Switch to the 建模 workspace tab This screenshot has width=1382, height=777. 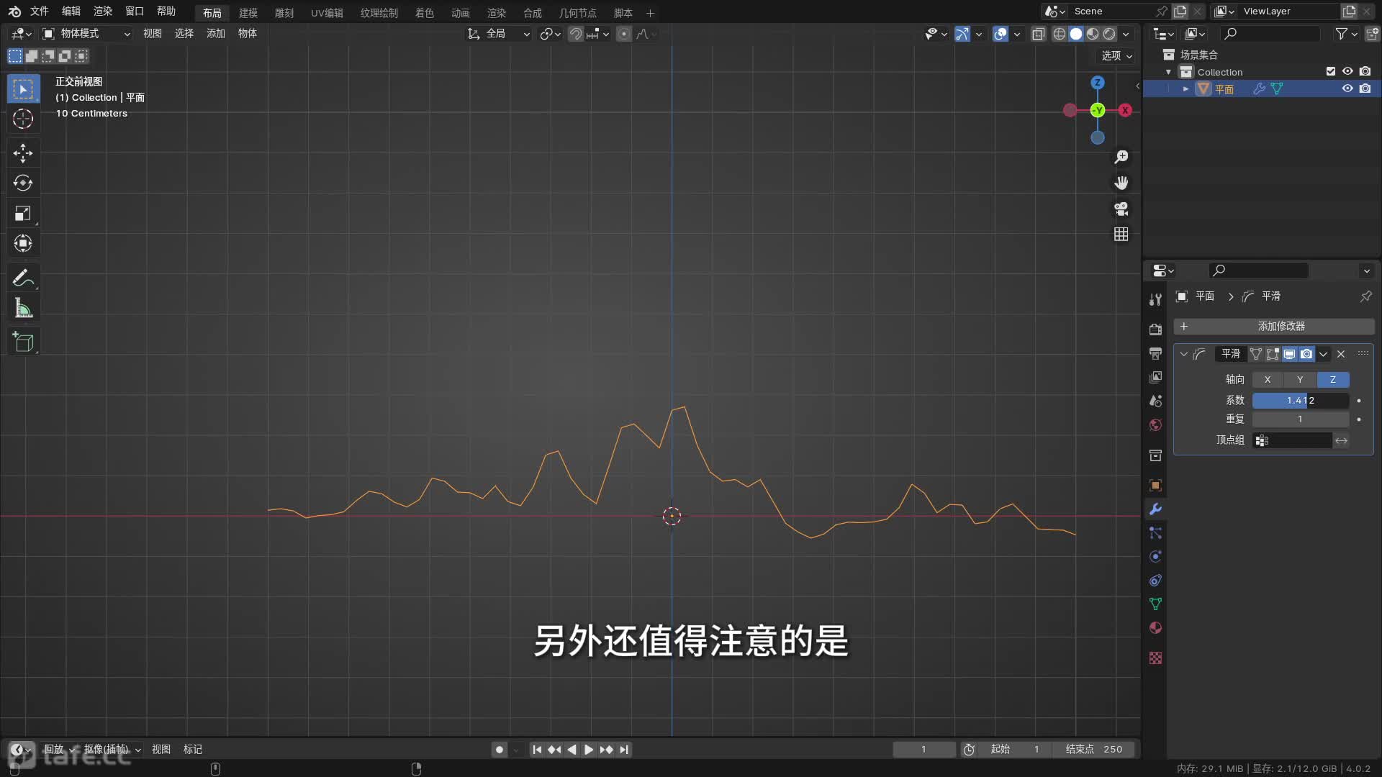pyautogui.click(x=248, y=13)
